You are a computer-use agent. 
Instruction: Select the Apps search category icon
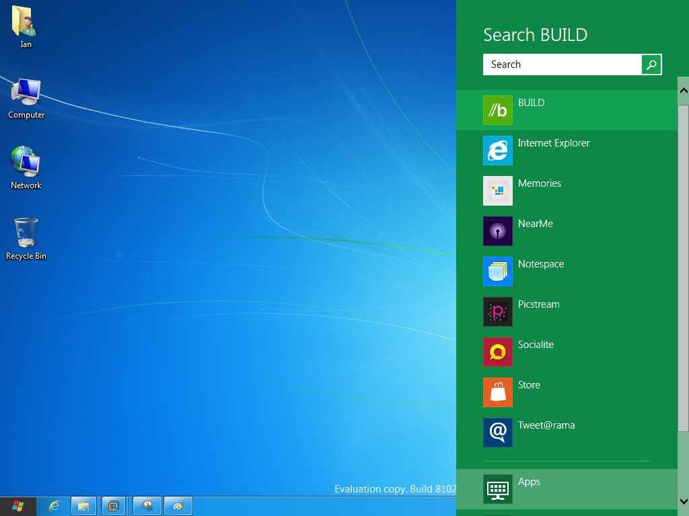click(498, 489)
